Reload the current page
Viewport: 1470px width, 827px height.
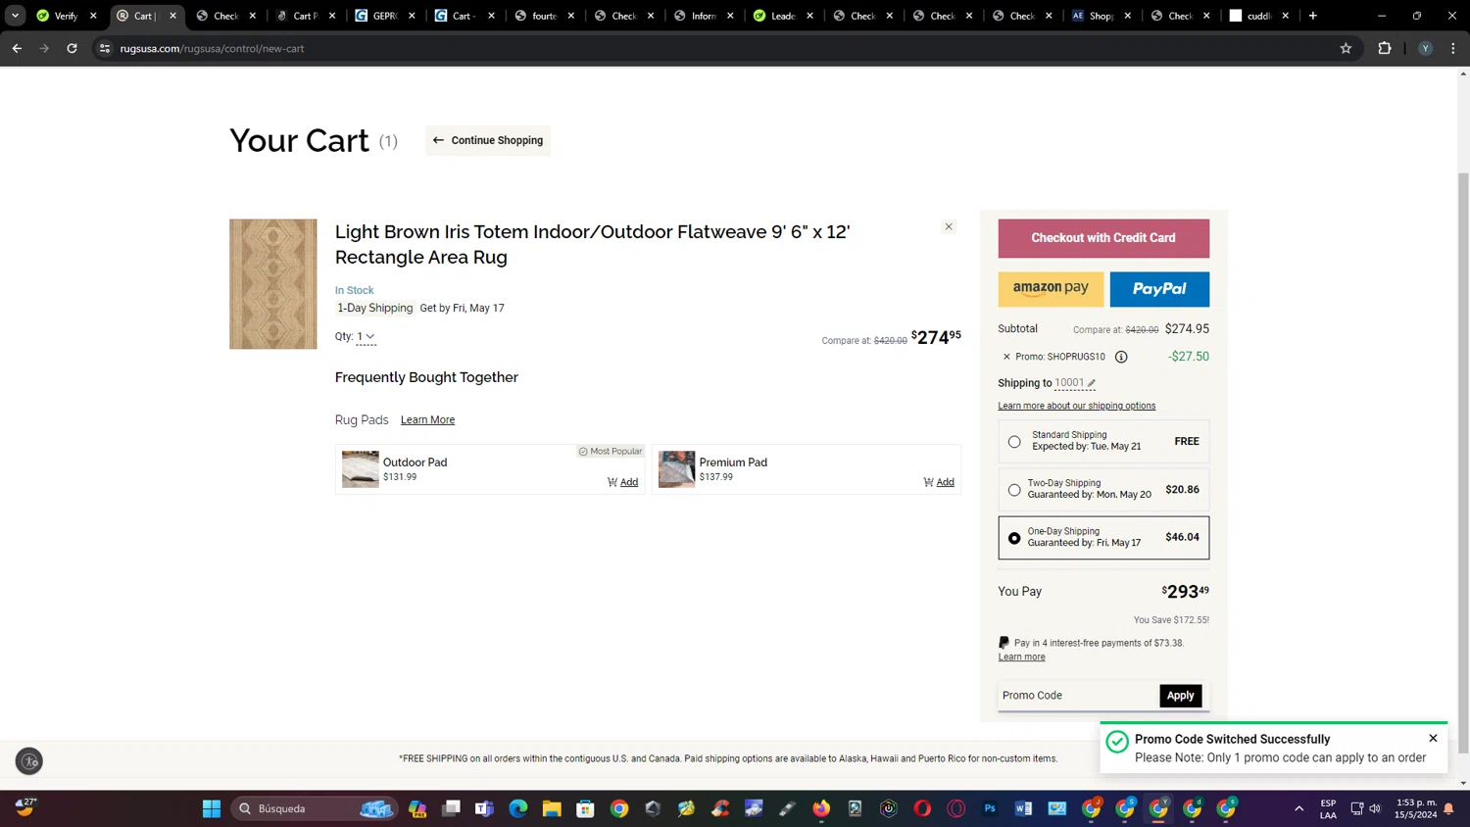coord(72,48)
